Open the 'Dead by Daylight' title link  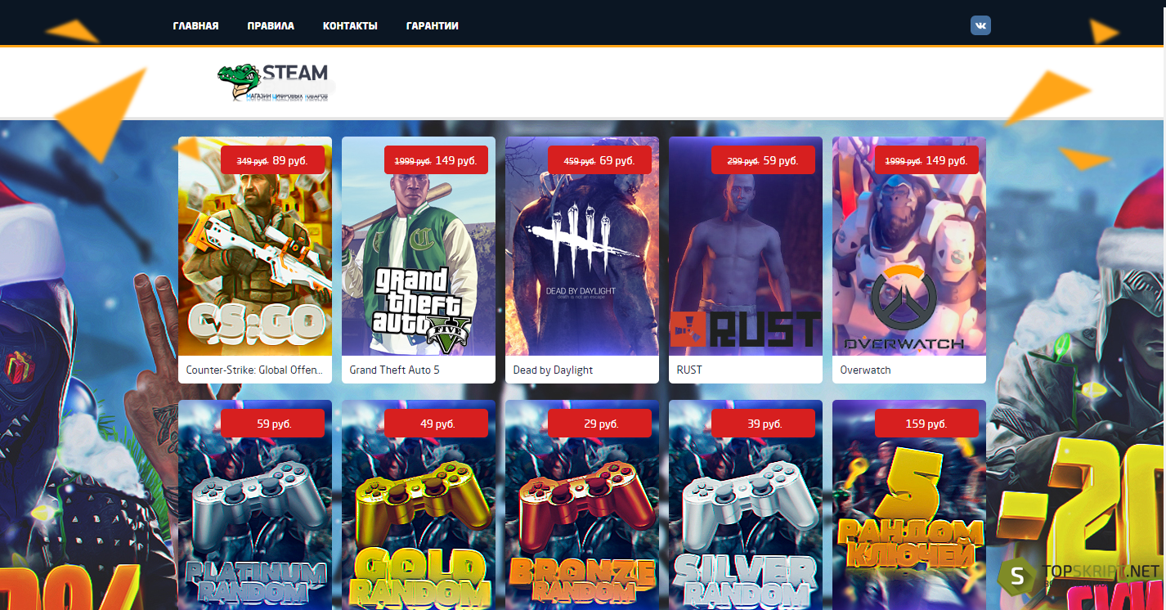coord(553,370)
